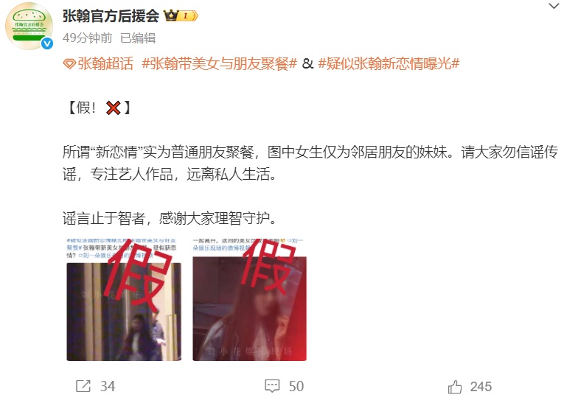This screenshot has height=403, width=578.
Task: Open the post options chevron menu
Action: click(x=554, y=6)
